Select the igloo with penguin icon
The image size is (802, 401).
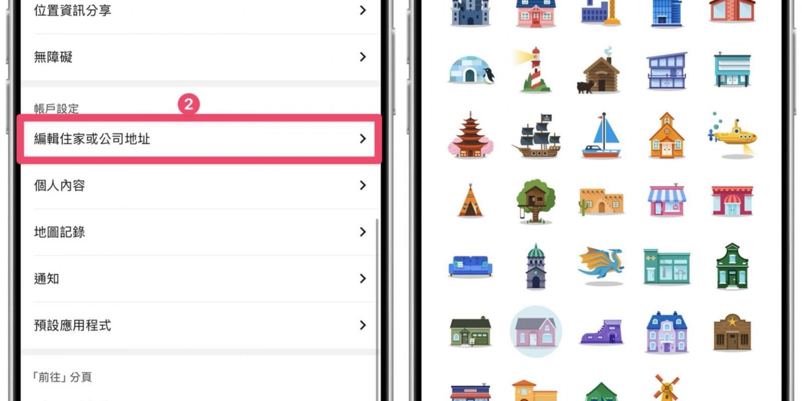click(x=471, y=70)
